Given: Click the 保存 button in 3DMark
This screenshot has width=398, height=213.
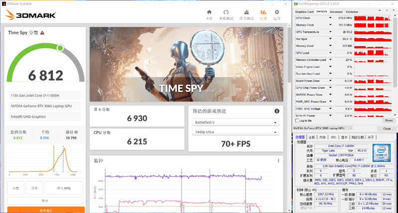Looking at the screenshot, I should (x=34, y=188).
